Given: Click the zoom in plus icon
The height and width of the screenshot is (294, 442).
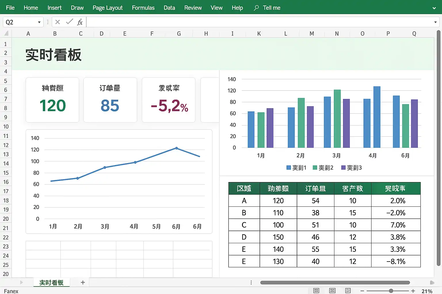Looking at the screenshot, I should coord(413,291).
